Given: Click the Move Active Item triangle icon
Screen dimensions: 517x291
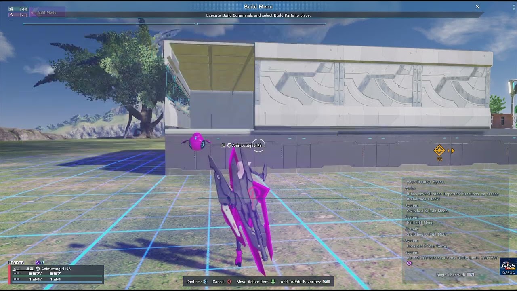Looking at the screenshot, I should [273, 282].
